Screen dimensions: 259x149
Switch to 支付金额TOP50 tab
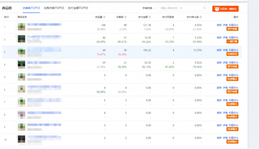click(x=78, y=8)
